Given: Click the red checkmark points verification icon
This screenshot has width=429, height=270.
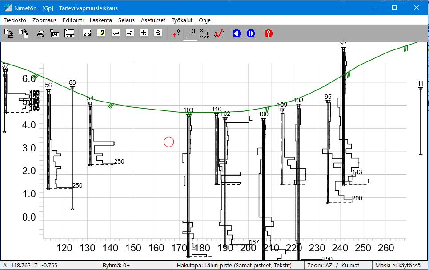Looking at the screenshot, I should pyautogui.click(x=218, y=33).
